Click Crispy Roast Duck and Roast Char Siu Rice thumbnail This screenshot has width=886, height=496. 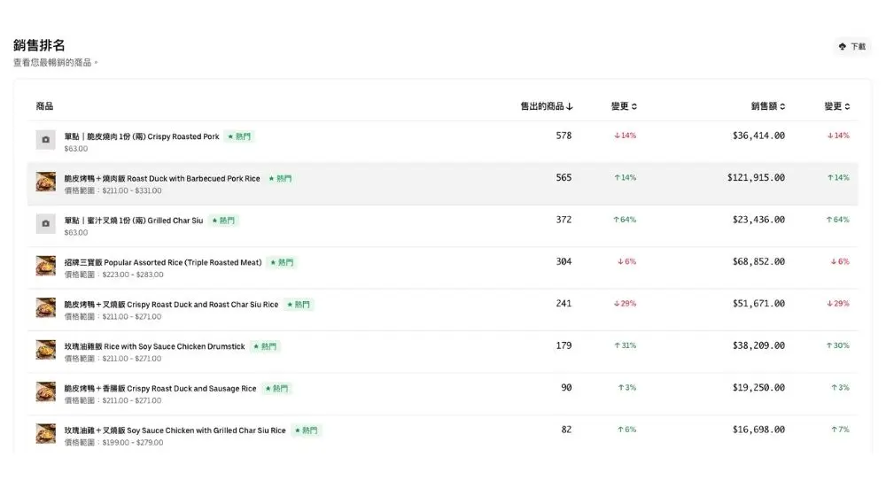tap(46, 308)
